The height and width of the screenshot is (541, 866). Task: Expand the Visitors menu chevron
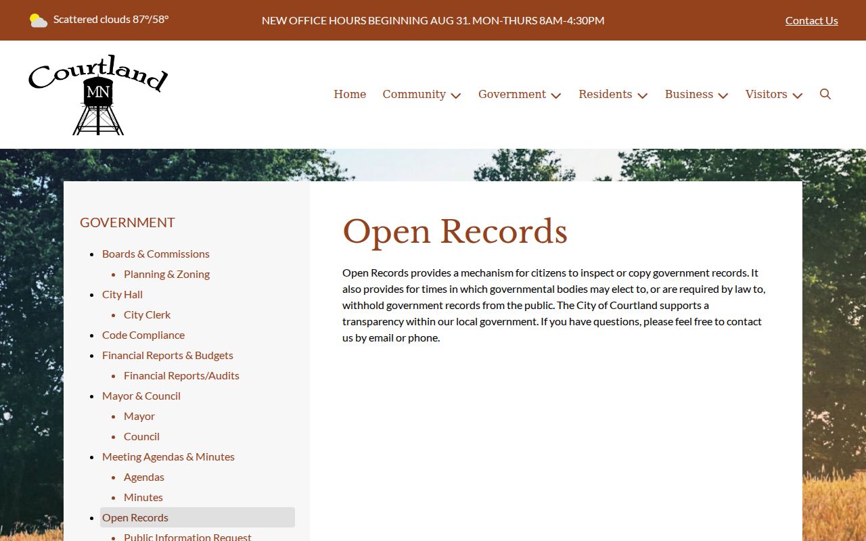tap(798, 95)
